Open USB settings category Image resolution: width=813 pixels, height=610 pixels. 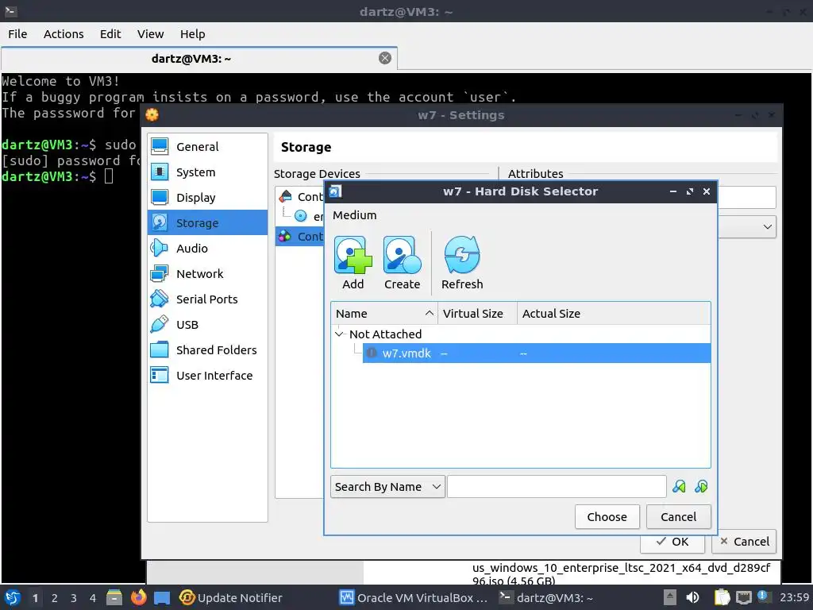coord(207,325)
